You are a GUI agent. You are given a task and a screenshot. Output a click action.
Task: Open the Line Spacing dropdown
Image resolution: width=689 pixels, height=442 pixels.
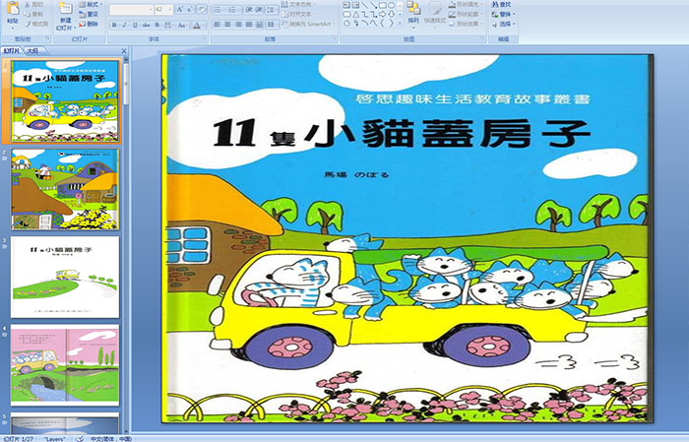[x=272, y=9]
